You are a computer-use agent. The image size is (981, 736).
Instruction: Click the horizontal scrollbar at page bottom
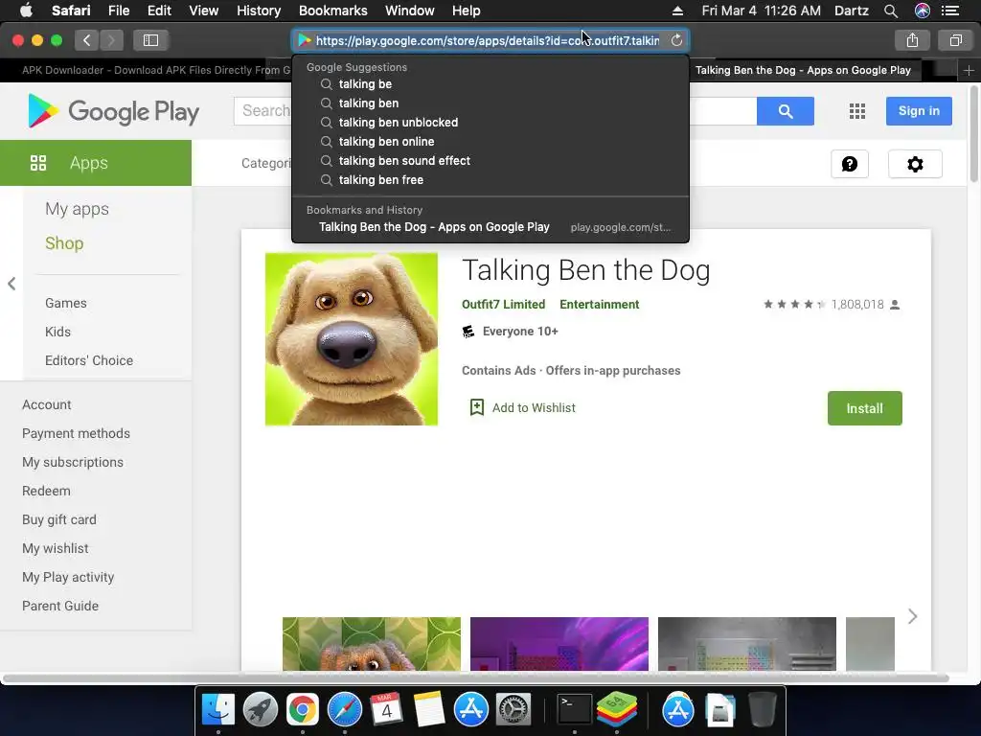pos(475,678)
